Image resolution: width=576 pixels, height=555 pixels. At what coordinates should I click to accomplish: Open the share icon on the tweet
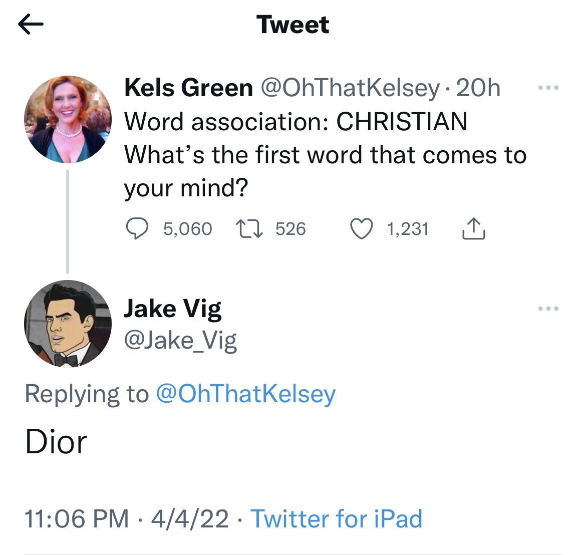click(473, 229)
